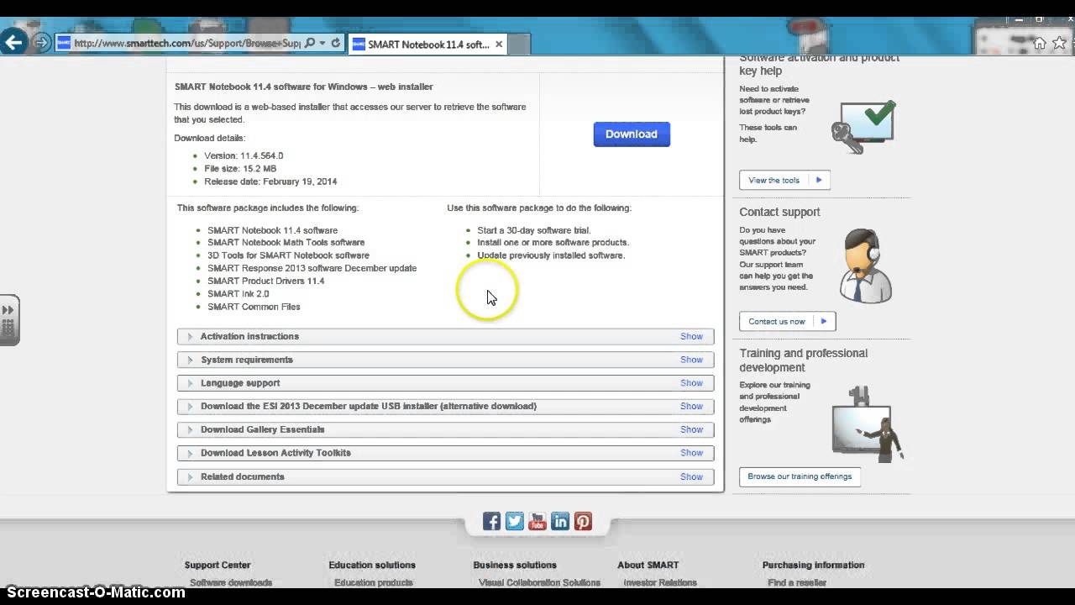Click the browser Home icon
Viewport: 1075px width, 605px height.
click(1040, 44)
